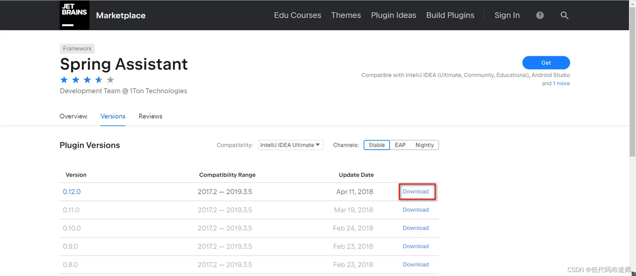Click the page's vertical scrollbar

coord(632,91)
